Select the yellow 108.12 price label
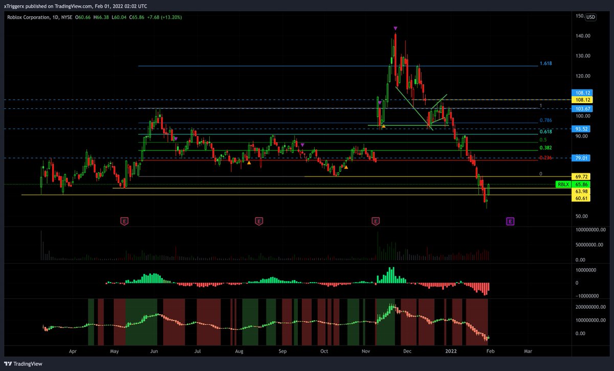This screenshot has width=614, height=371. coord(582,100)
